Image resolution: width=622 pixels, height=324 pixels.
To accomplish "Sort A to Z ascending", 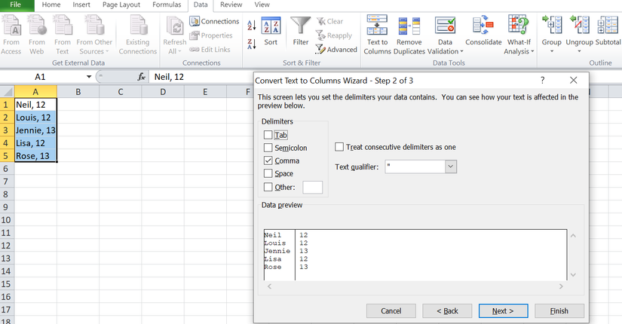I will [252, 25].
